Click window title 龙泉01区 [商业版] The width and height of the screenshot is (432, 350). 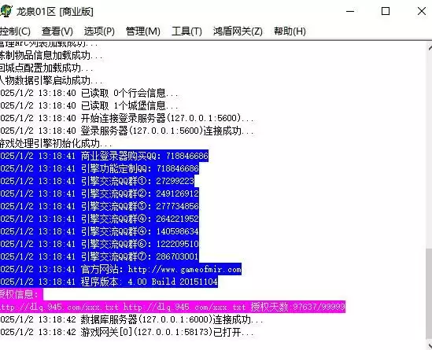coord(54,12)
